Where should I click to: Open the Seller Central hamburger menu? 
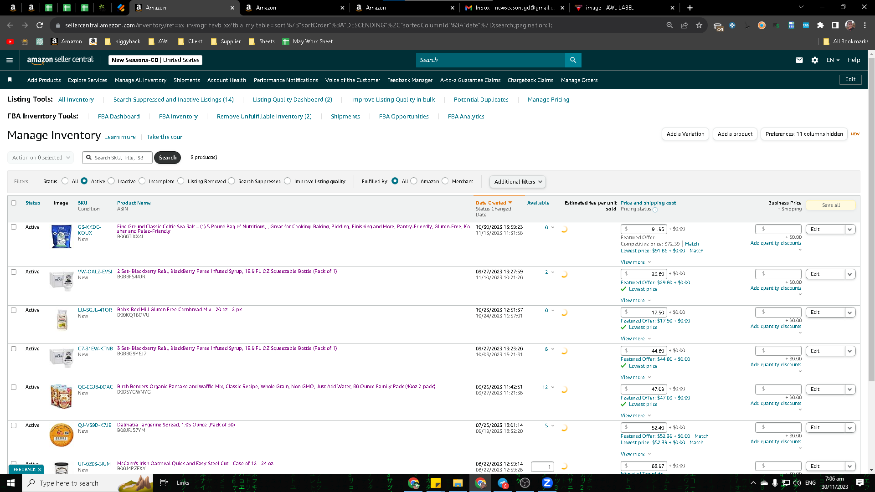10,60
